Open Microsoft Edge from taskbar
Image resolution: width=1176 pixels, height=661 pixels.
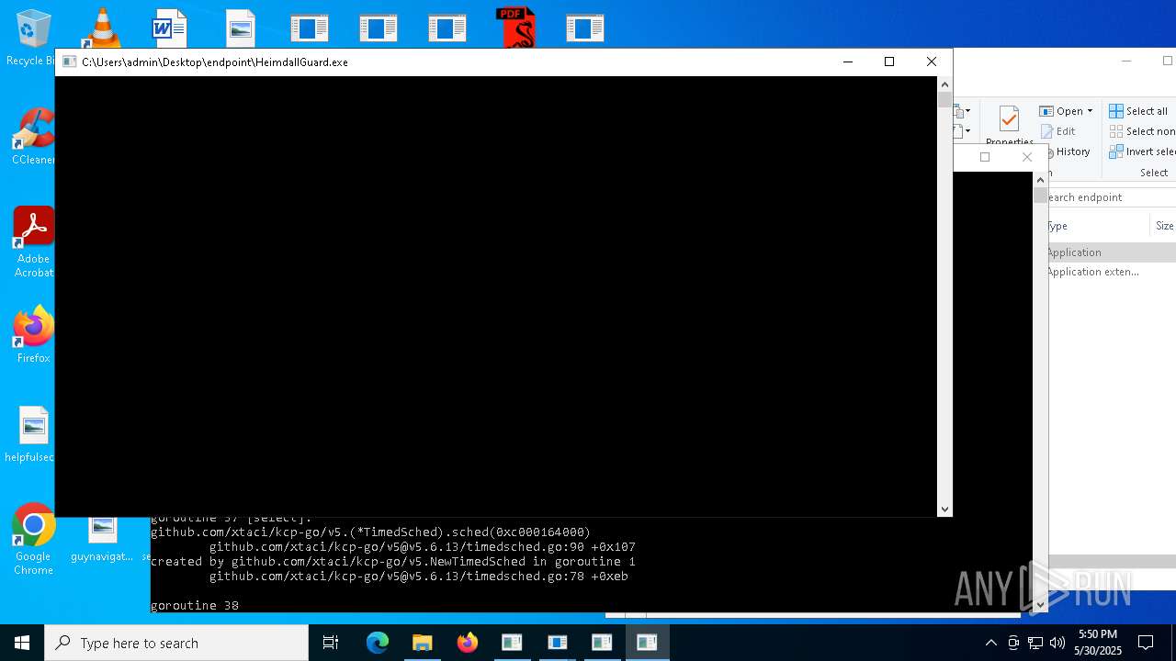click(378, 643)
